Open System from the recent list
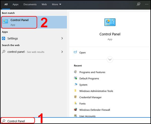 83,85
